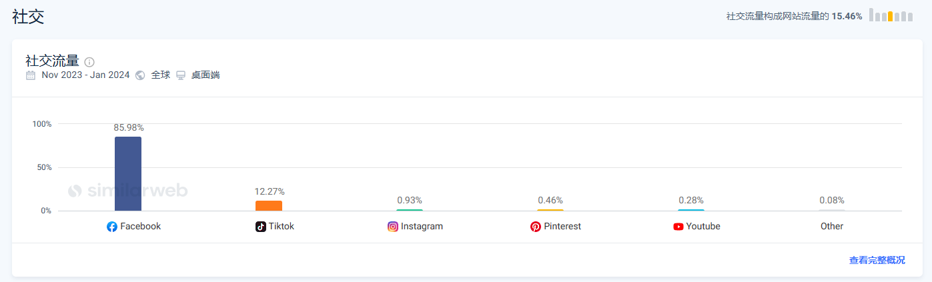This screenshot has width=932, height=282.
Task: Click the Youtube axis label text
Action: click(x=703, y=227)
